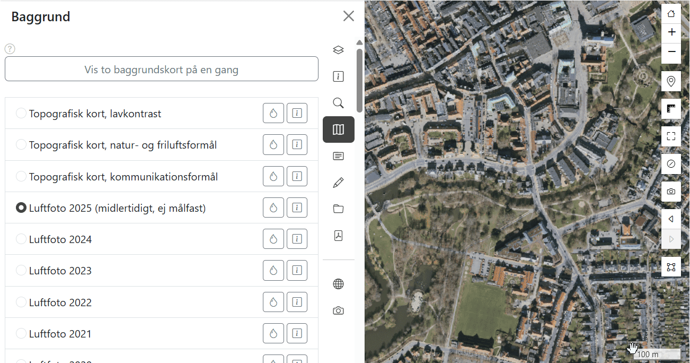Open the Layers panel icon
Viewport: 690px width, 363px height.
pos(338,50)
